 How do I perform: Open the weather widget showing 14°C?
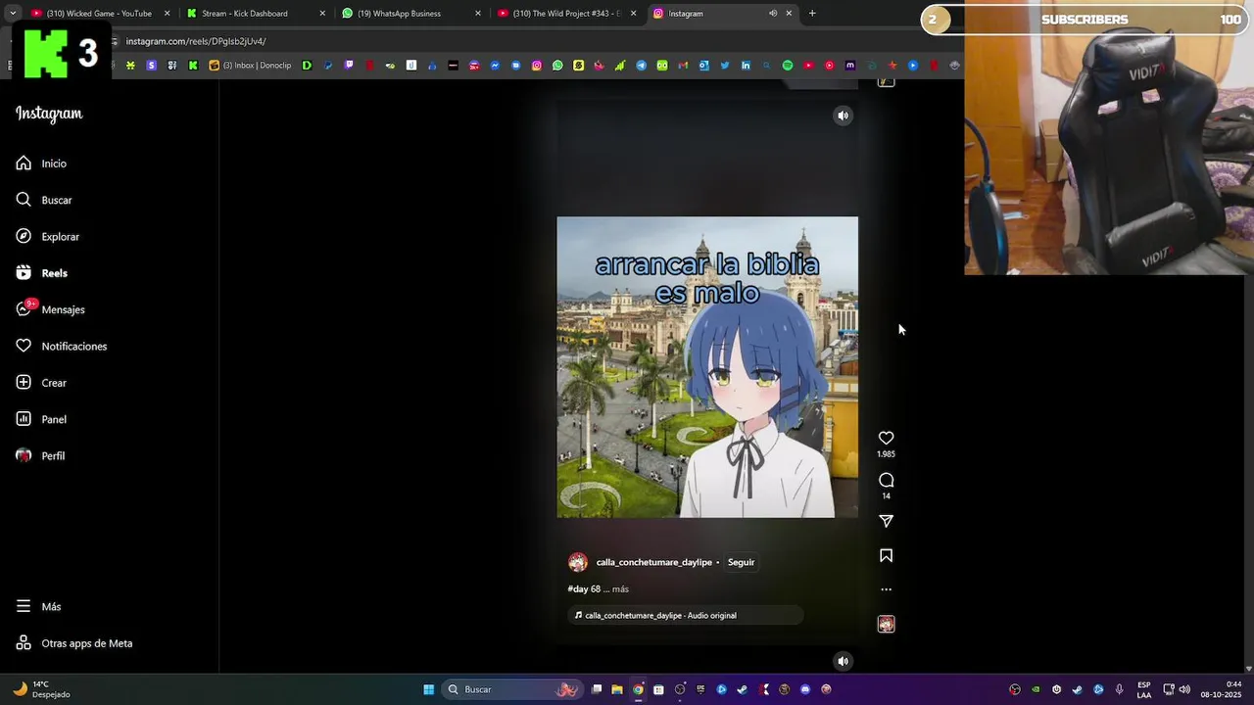click(x=41, y=689)
